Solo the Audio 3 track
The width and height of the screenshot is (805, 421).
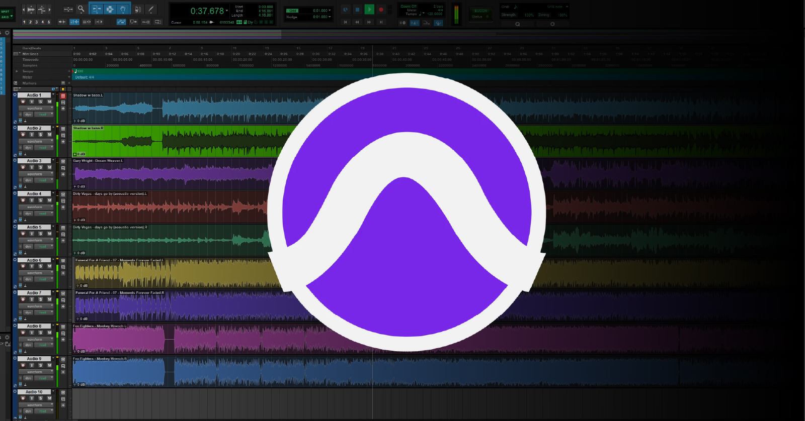click(x=40, y=167)
